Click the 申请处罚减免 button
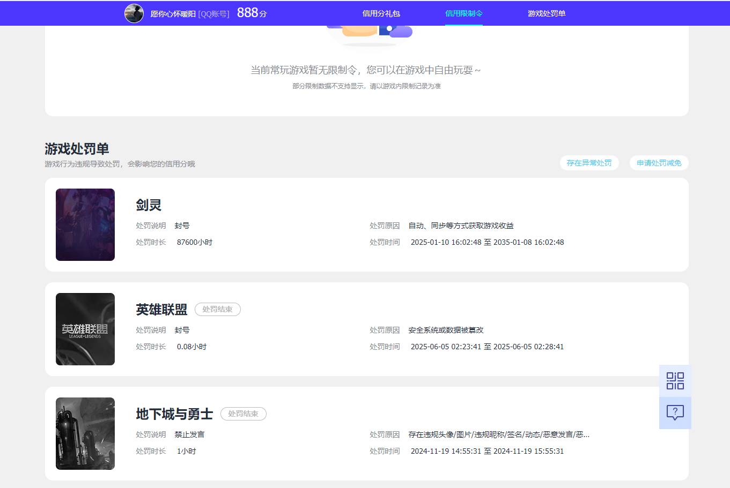730x488 pixels. click(x=659, y=163)
